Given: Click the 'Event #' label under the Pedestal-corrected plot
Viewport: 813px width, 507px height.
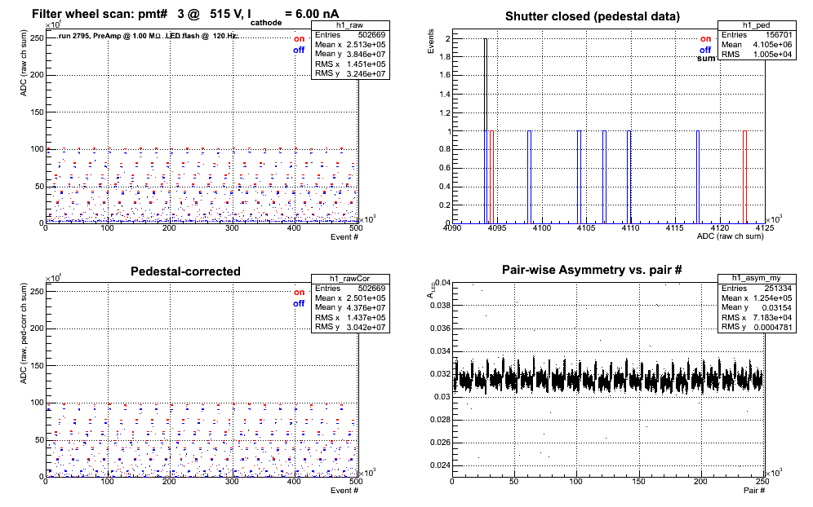Looking at the screenshot, I should pyautogui.click(x=344, y=491).
